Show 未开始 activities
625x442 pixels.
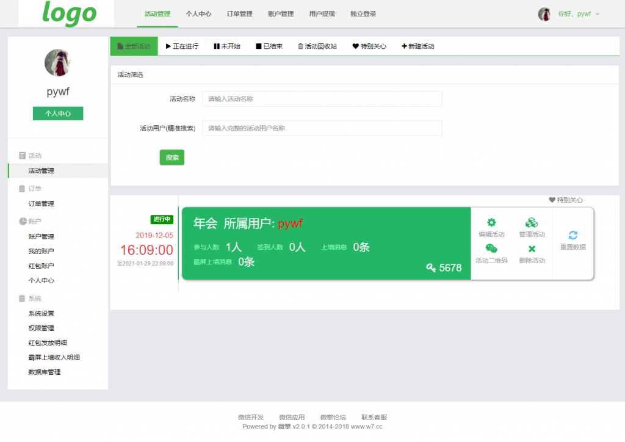(227, 46)
